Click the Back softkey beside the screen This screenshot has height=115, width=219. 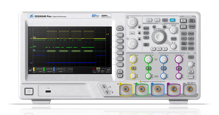(120, 28)
